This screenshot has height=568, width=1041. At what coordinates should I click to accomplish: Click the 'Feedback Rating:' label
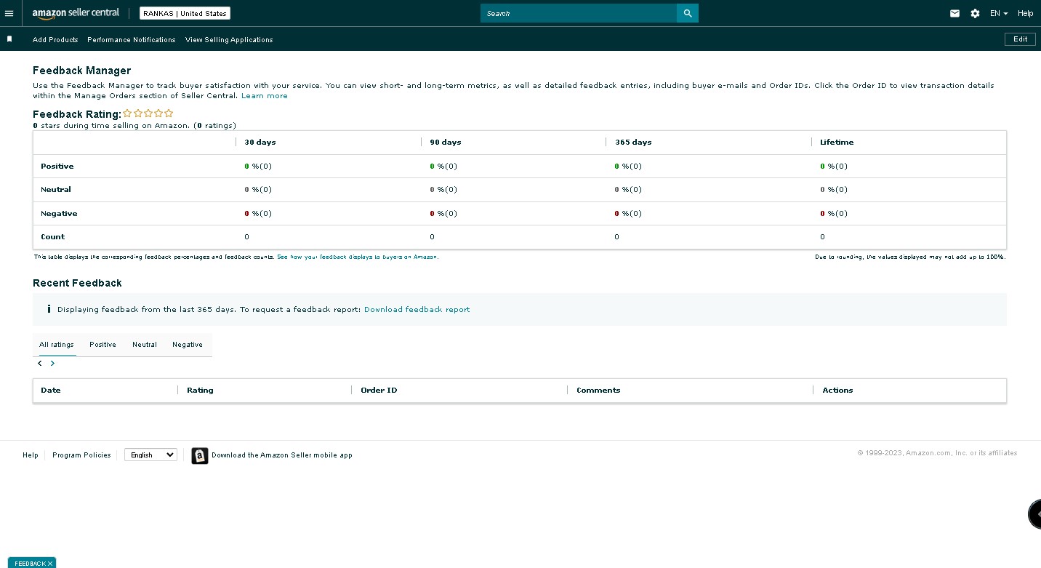coord(77,114)
